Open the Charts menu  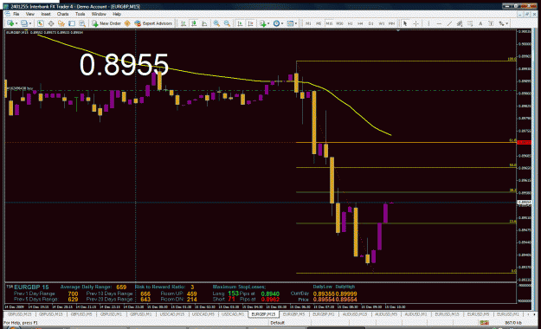click(x=63, y=14)
